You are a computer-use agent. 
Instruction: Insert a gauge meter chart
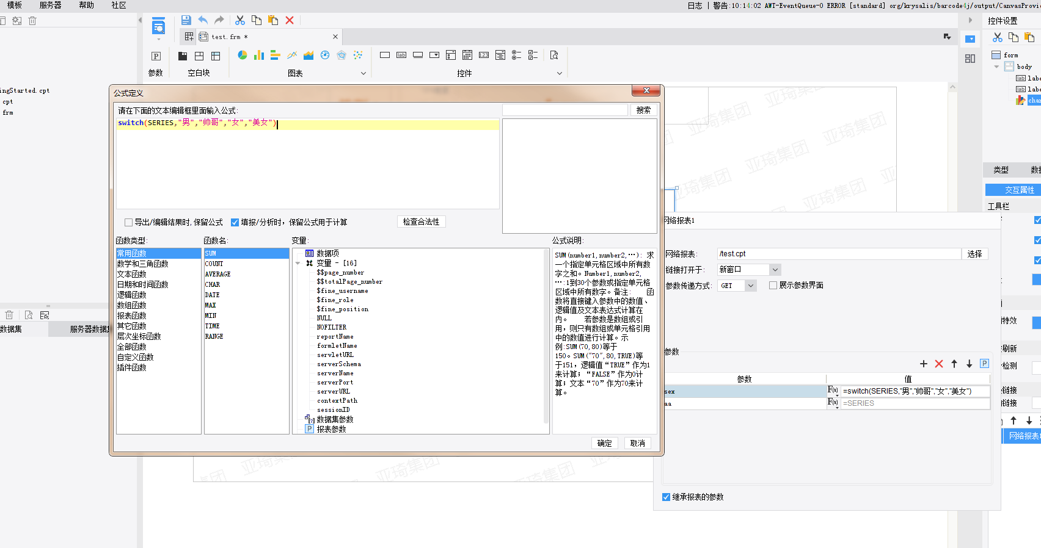[325, 55]
